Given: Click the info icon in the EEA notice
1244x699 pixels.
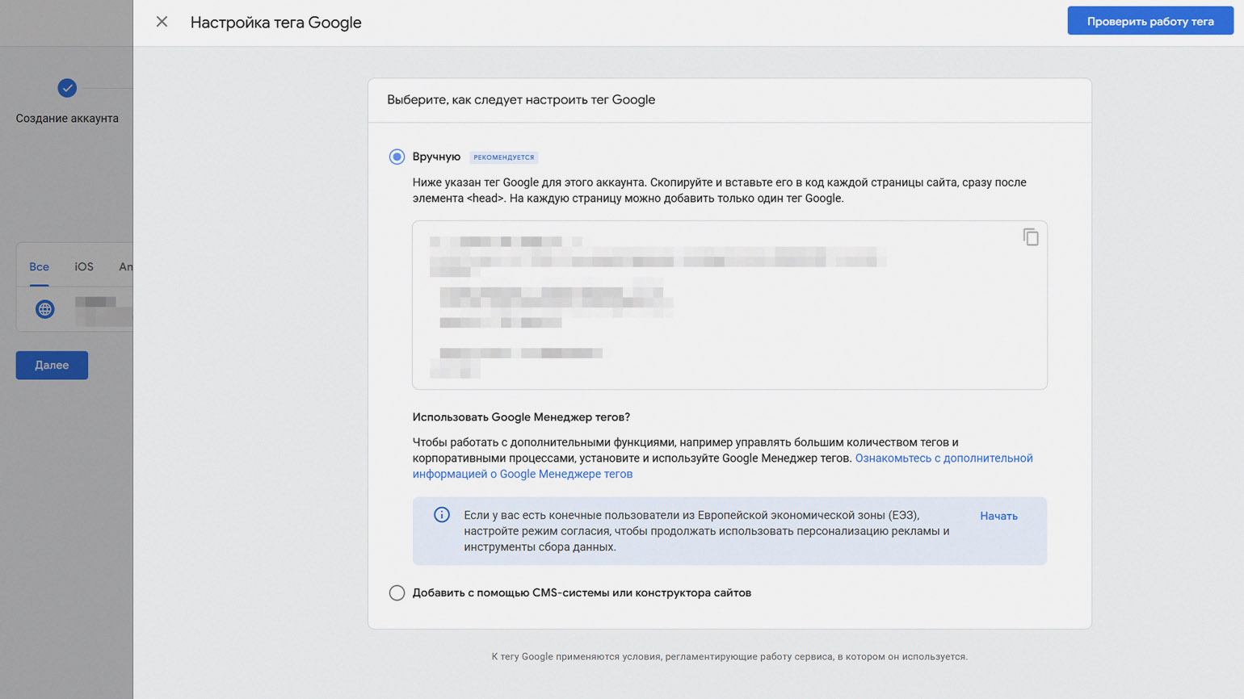Looking at the screenshot, I should click(441, 515).
